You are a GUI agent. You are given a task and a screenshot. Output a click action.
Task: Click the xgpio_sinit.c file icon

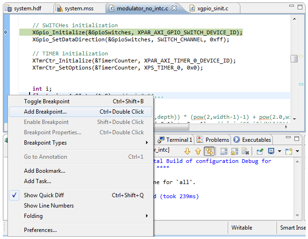[x=192, y=8]
